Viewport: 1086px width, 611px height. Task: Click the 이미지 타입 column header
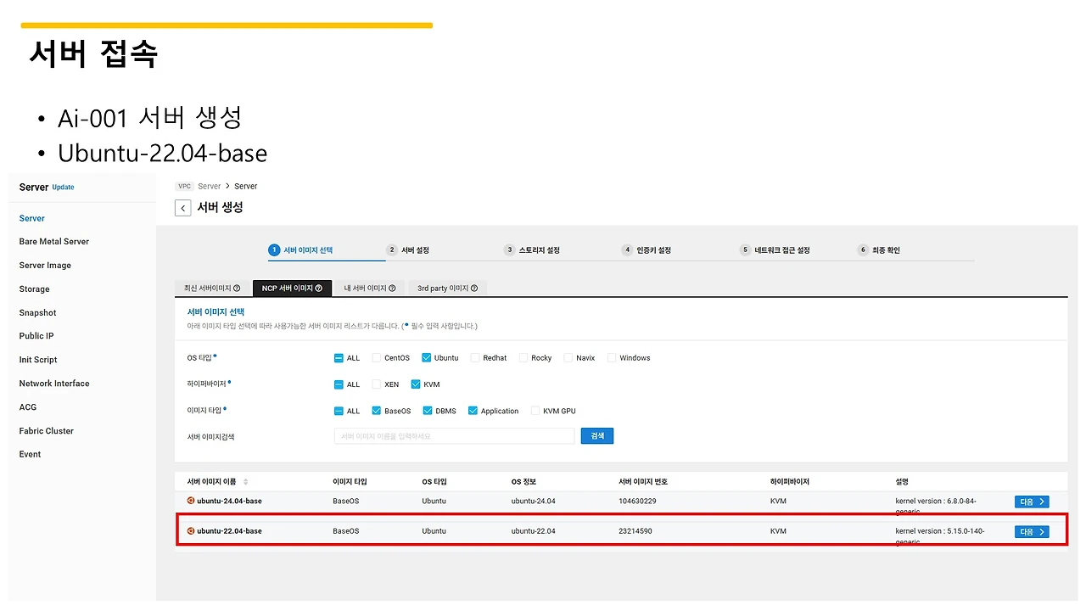(350, 482)
